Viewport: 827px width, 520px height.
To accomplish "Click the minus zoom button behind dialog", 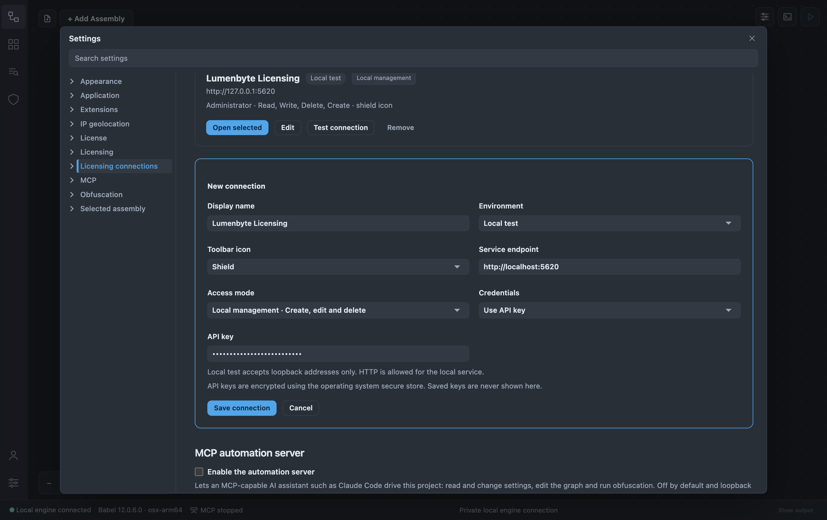I will pyautogui.click(x=49, y=483).
